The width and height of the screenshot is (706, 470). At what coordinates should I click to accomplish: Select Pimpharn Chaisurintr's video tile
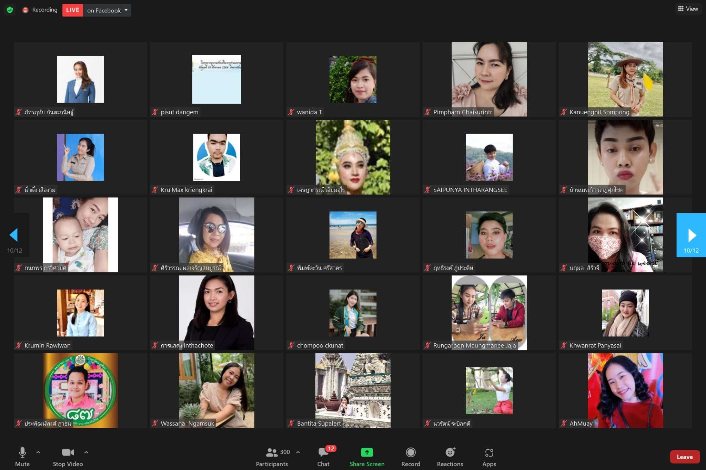tap(489, 79)
